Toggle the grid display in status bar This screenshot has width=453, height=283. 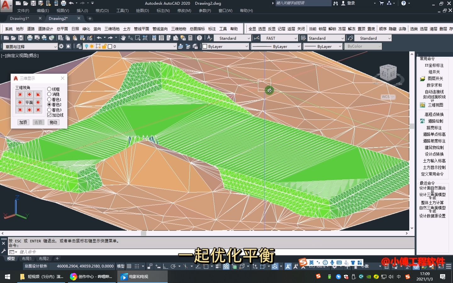129,266
